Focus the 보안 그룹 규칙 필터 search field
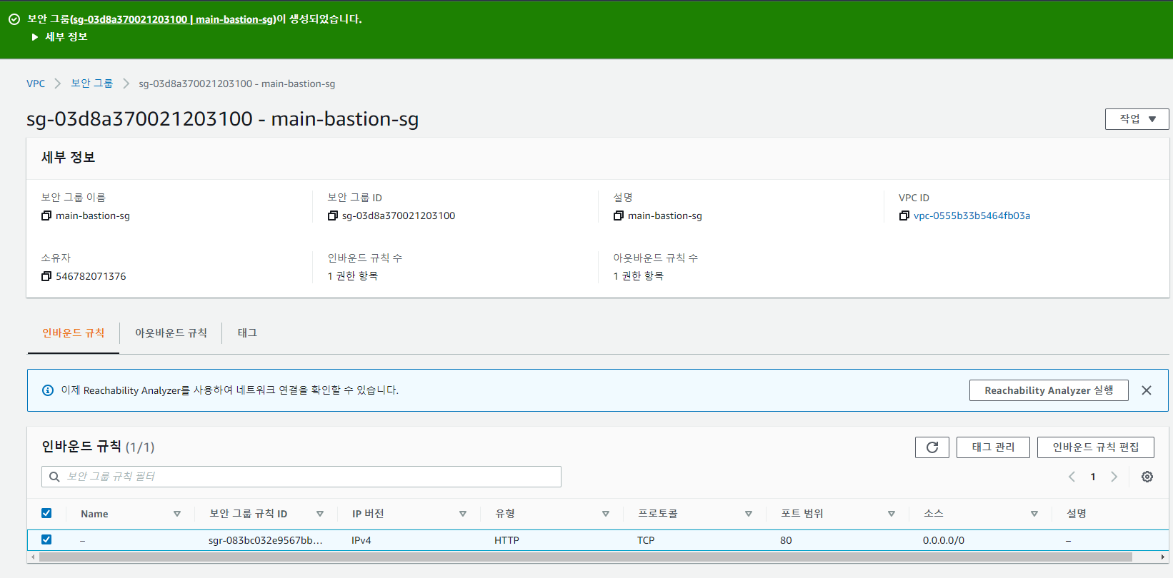The width and height of the screenshot is (1173, 578). 301,477
